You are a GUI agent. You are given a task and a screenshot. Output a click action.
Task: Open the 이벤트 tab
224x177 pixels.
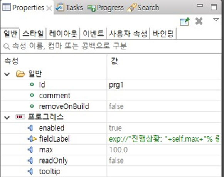(x=93, y=34)
